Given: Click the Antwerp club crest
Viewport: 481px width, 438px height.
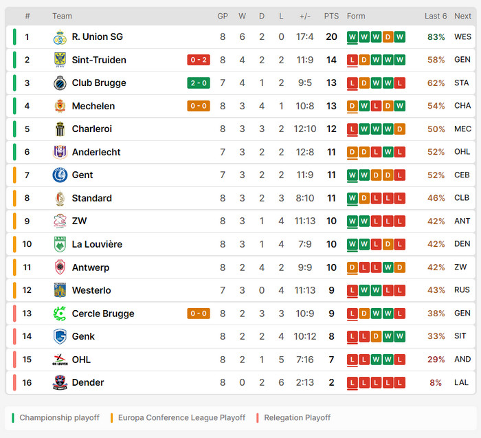Looking at the screenshot, I should [x=60, y=267].
